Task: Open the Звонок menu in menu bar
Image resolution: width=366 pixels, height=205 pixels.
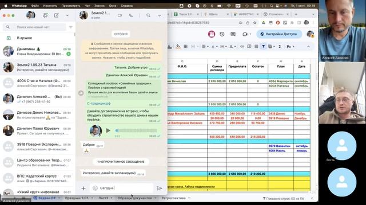Action: click(x=100, y=6)
